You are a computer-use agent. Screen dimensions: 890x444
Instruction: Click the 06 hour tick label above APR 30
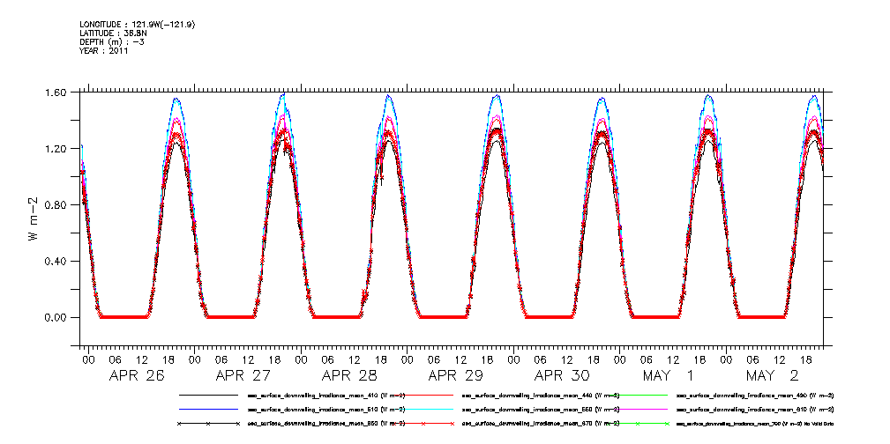(541, 359)
